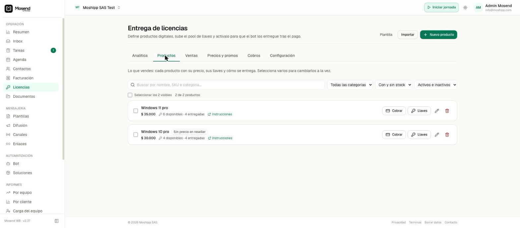This screenshot has width=520, height=228.
Task: Open the Precios y promos tab
Action: pyautogui.click(x=223, y=56)
